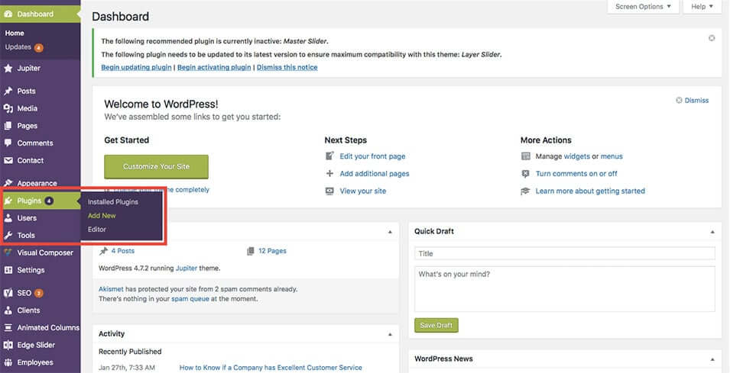Click the widgets grid icon
Image resolution: width=730 pixels, height=373 pixels.
pyautogui.click(x=526, y=156)
